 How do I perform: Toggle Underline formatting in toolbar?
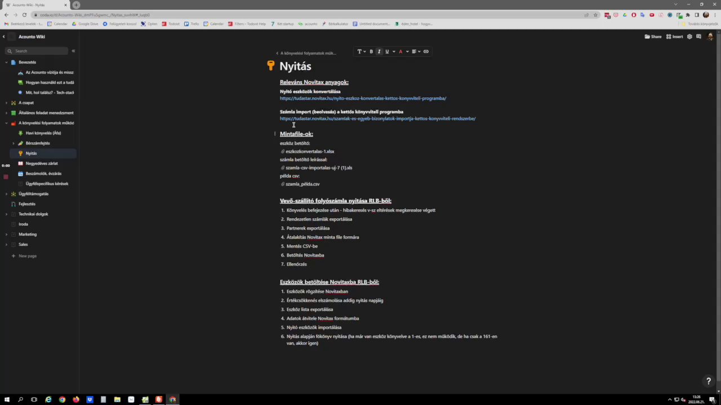click(x=386, y=52)
